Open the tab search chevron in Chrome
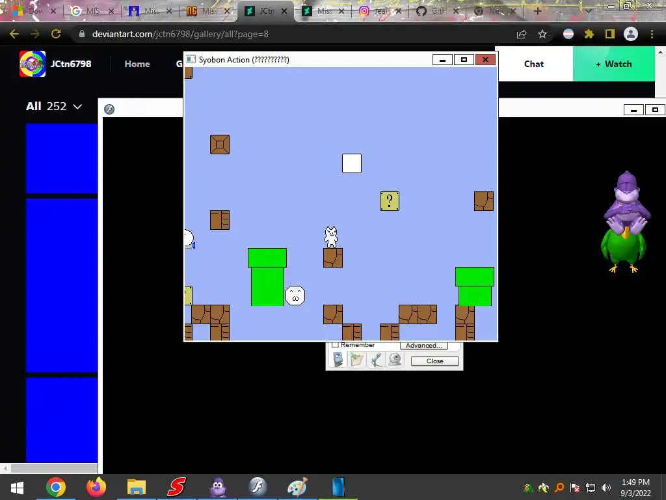The image size is (666, 500). [x=589, y=11]
